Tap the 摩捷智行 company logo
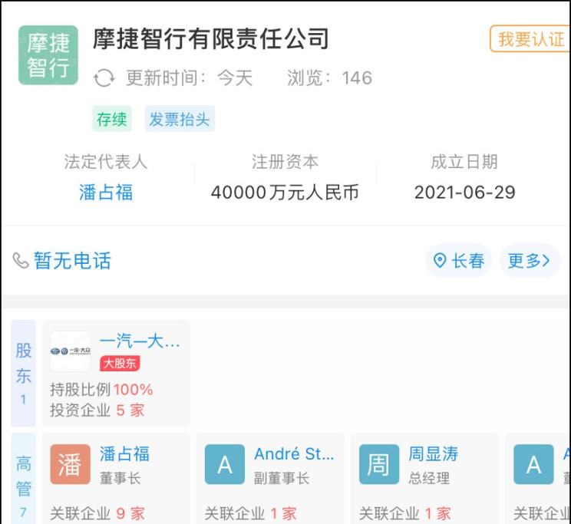The width and height of the screenshot is (571, 524). click(48, 55)
